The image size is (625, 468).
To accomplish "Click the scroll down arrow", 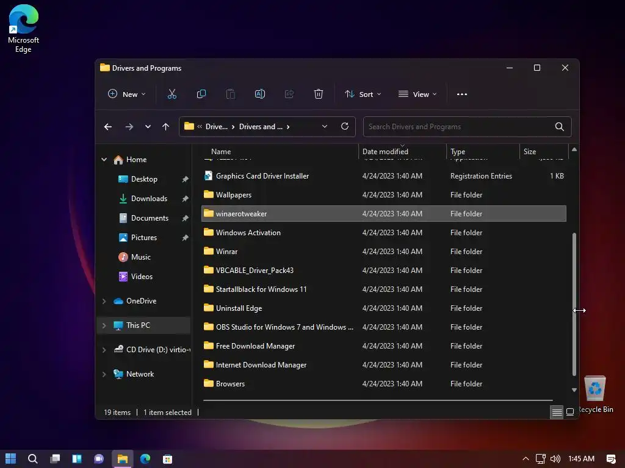I will pos(574,390).
